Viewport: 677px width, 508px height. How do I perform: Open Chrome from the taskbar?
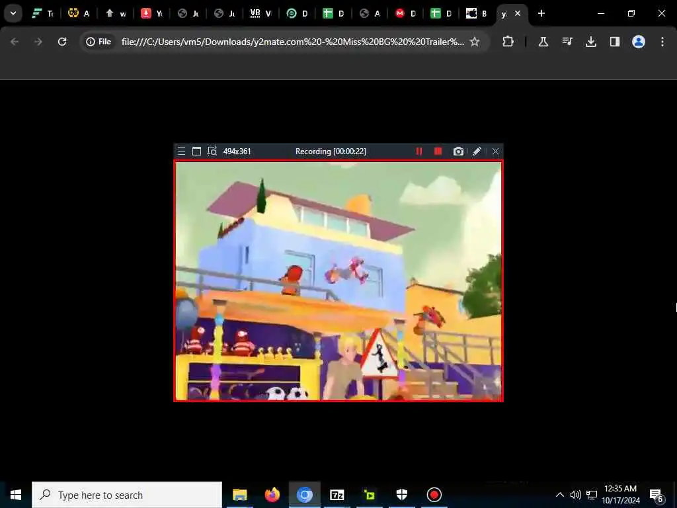(x=304, y=495)
